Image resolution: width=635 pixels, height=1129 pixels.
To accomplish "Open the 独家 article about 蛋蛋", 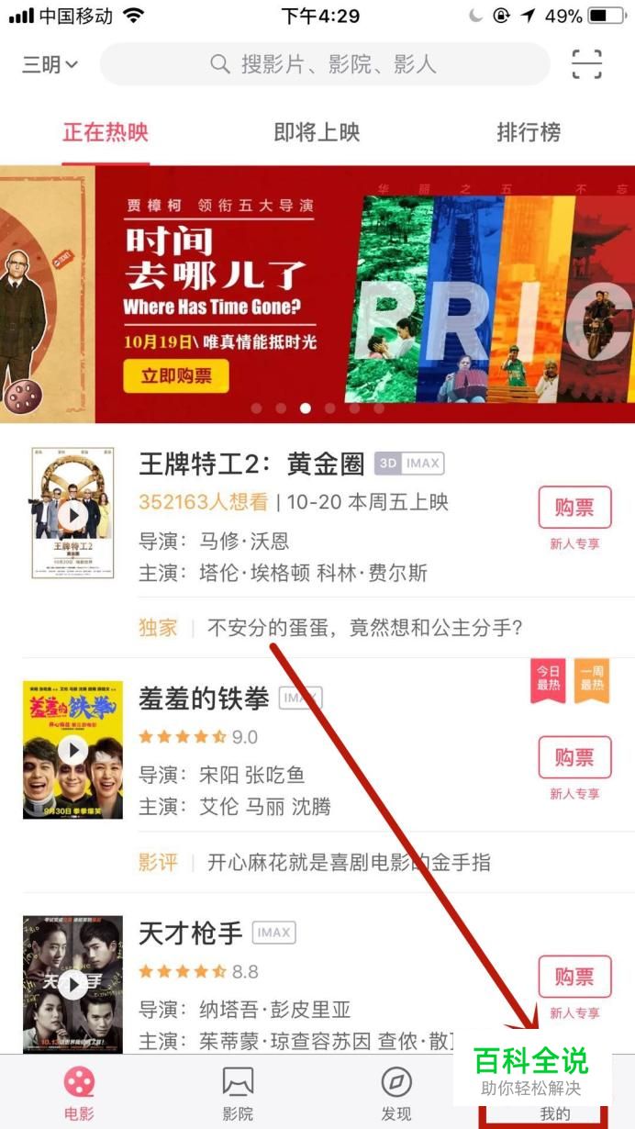I will point(331,628).
